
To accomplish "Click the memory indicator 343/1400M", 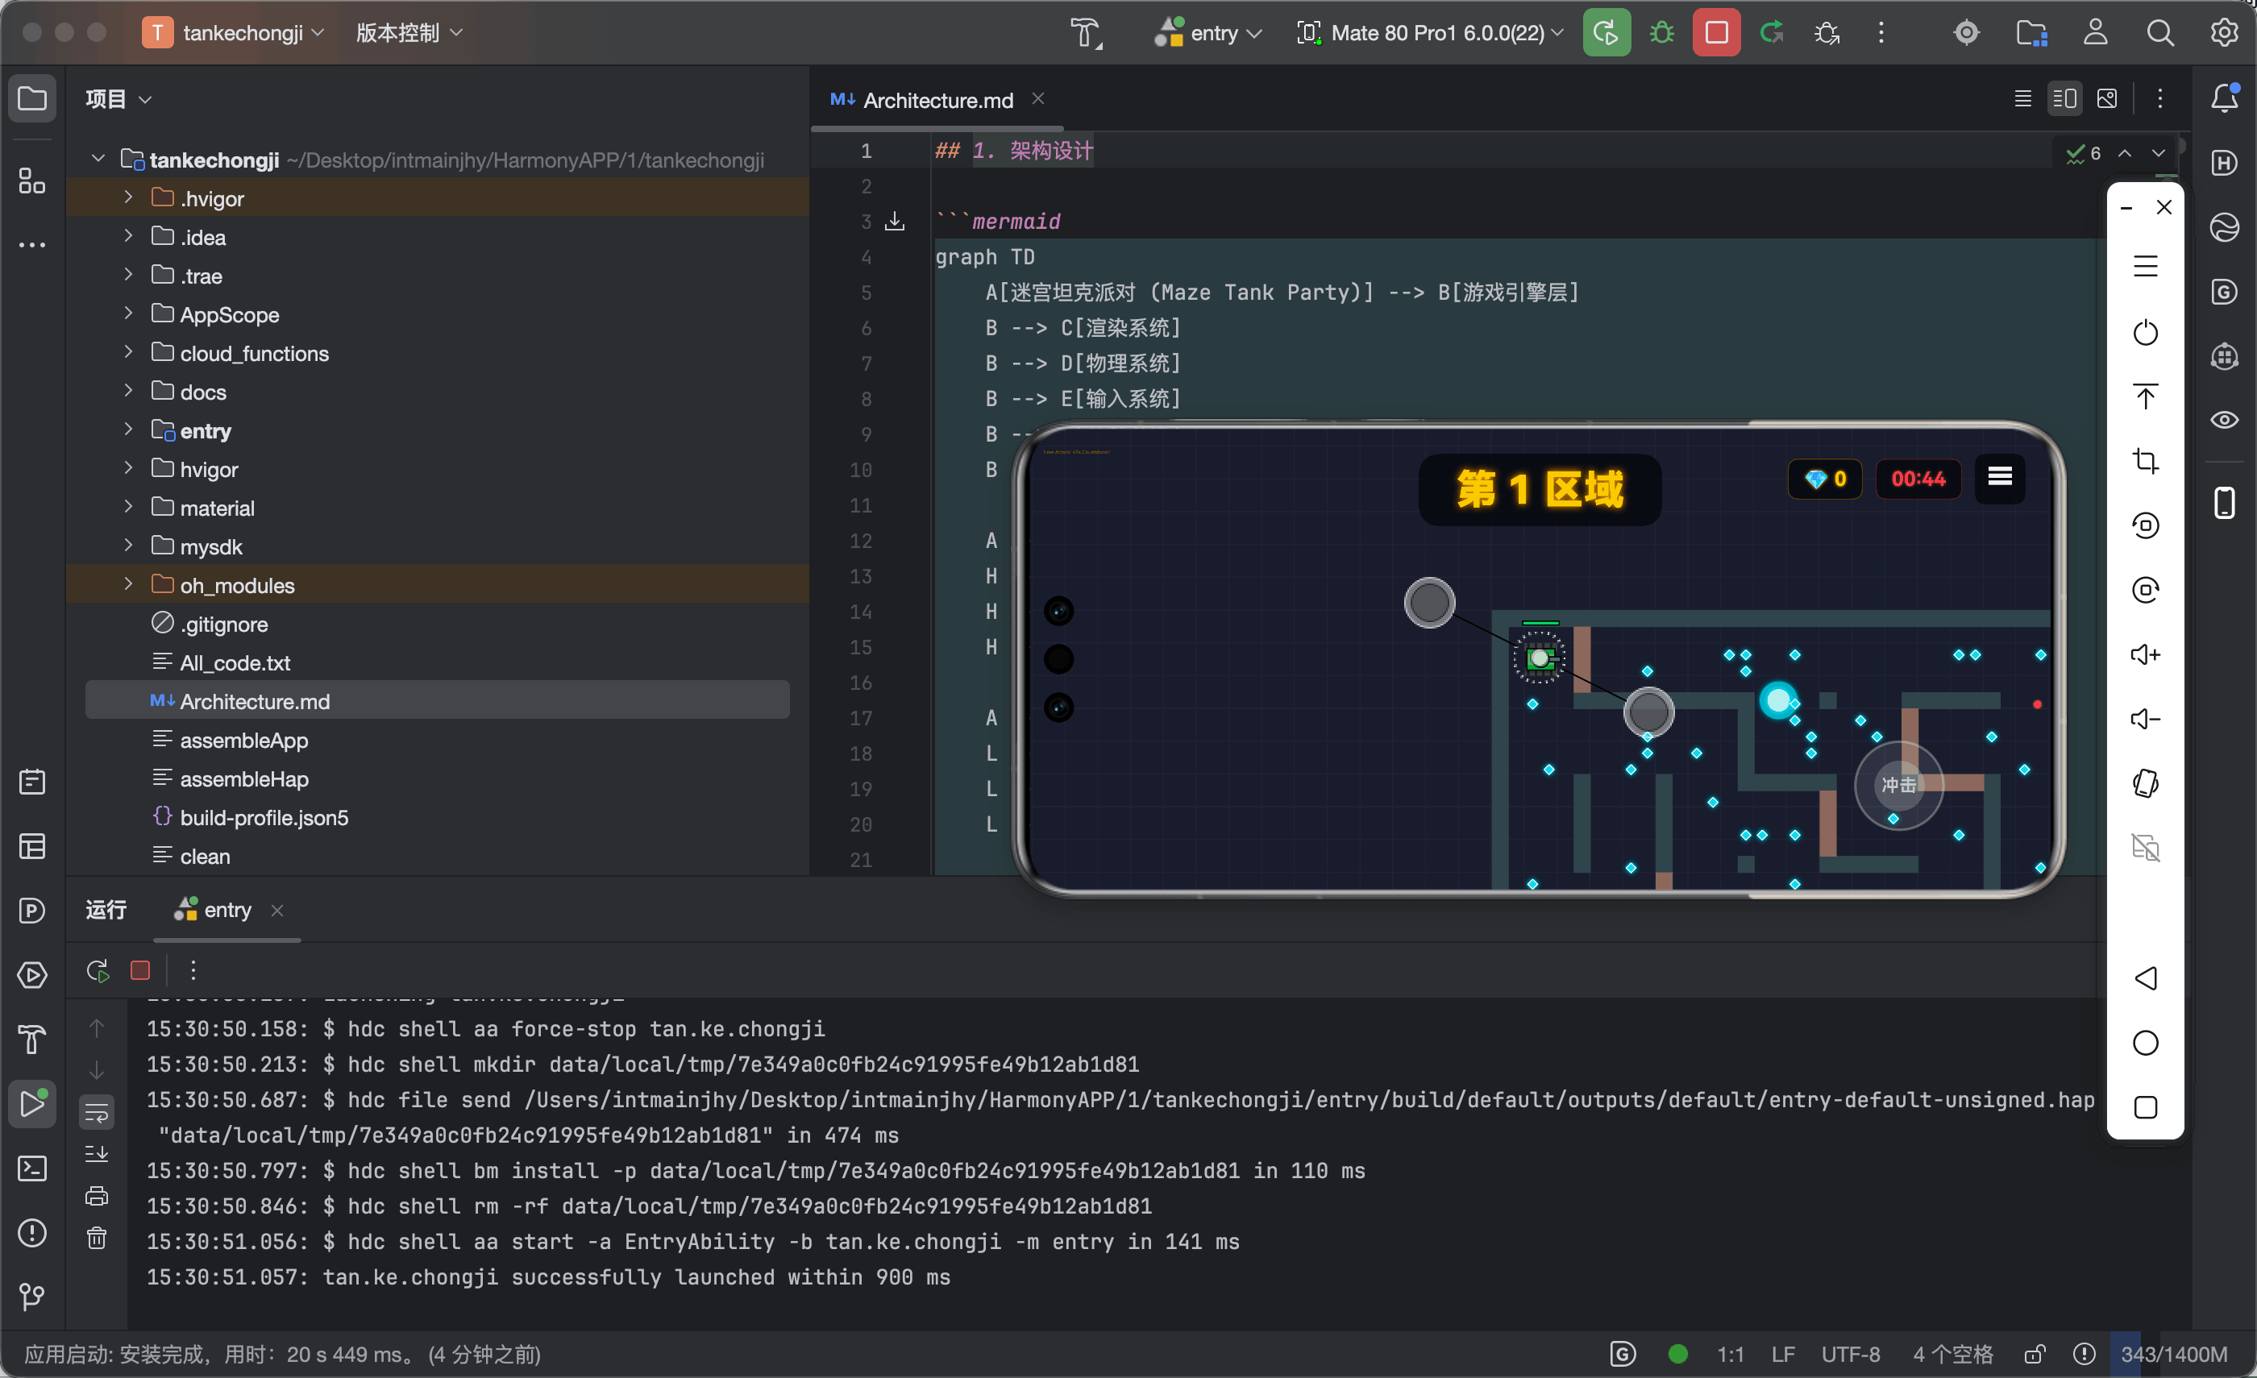I will point(2174,1354).
